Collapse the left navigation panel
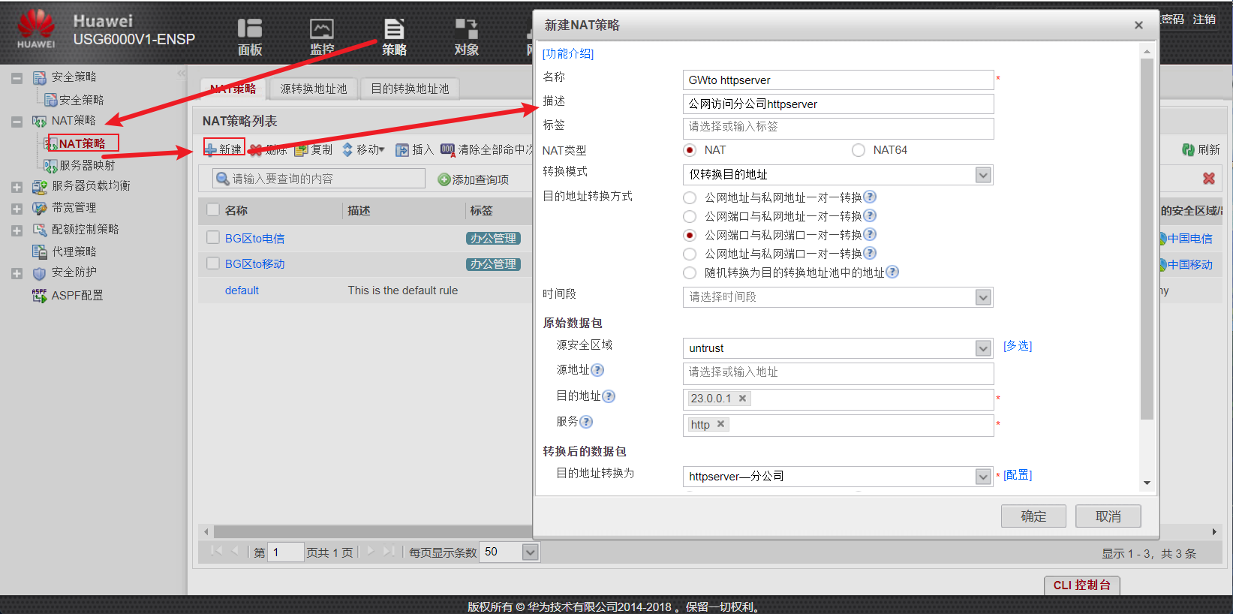Image resolution: width=1233 pixels, height=614 pixels. coord(181,74)
